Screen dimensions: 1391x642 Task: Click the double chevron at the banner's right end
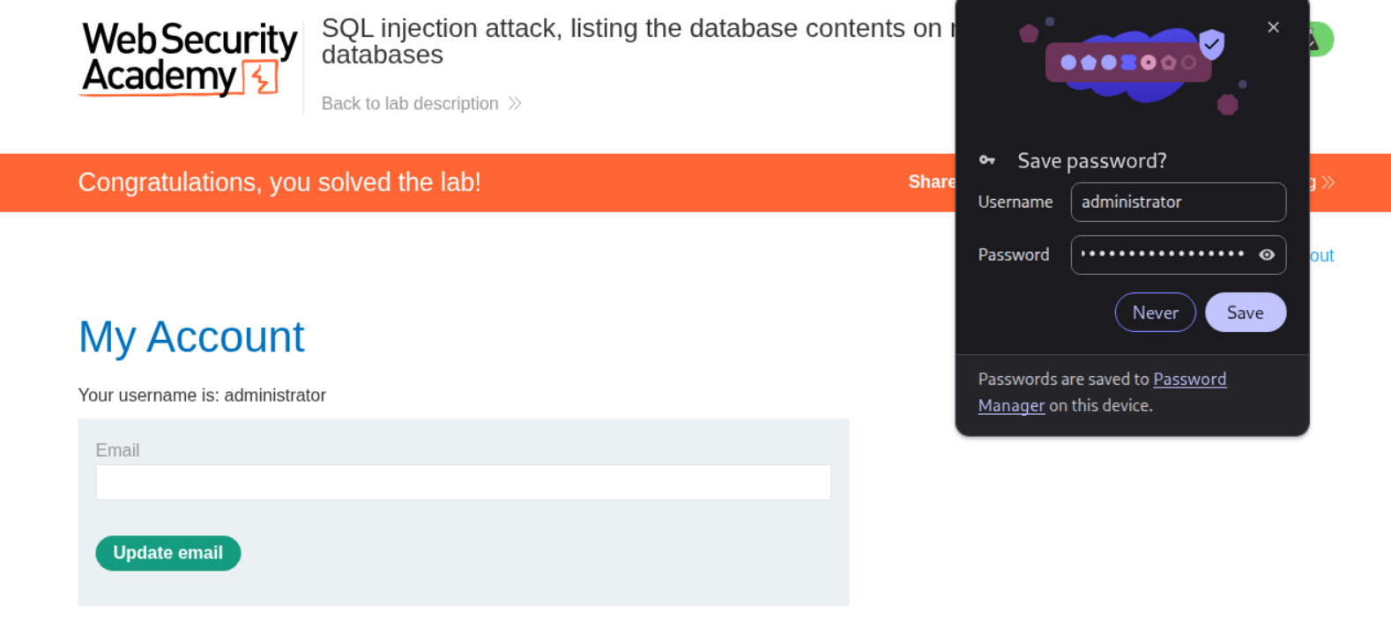click(x=1328, y=182)
